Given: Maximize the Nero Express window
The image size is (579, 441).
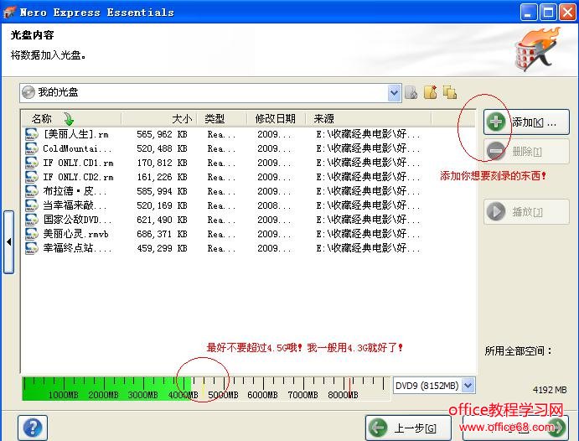Looking at the screenshot, I should 548,13.
